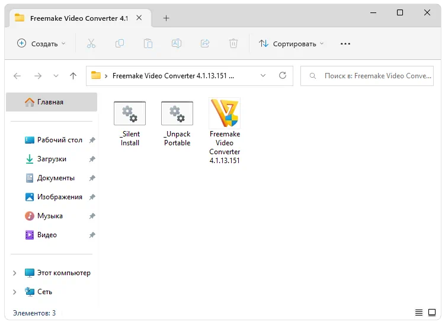Select the _Unpack Portable file icon
Image resolution: width=445 pixels, height=325 pixels.
point(177,113)
